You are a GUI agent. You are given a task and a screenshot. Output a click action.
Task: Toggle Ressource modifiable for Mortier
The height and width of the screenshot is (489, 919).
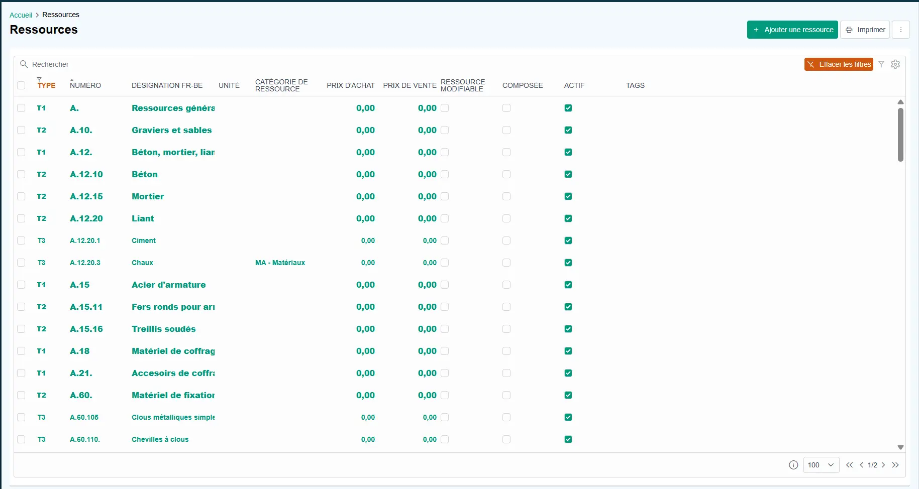click(x=445, y=196)
